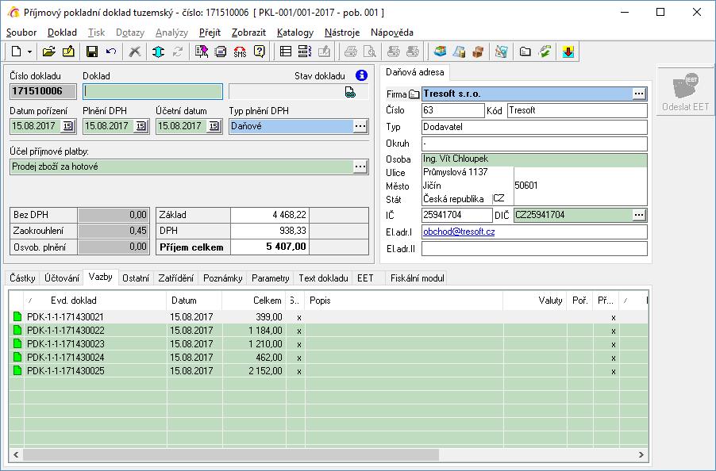Switch to the Poznámky tab

[x=223, y=278]
